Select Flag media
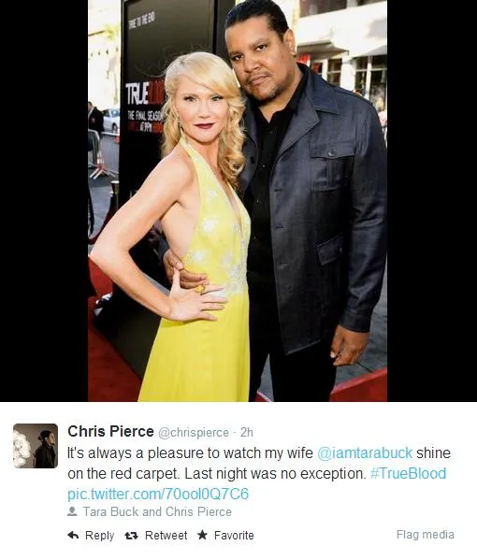Viewport: 477px width, 560px height. pos(426,535)
